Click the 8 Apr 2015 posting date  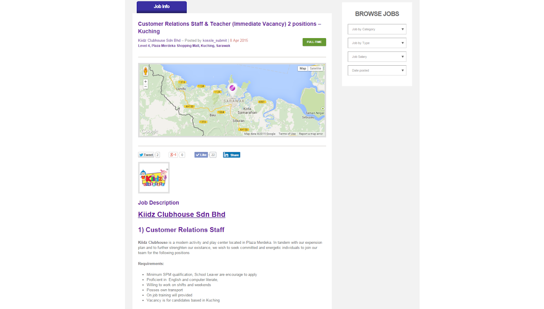click(239, 41)
